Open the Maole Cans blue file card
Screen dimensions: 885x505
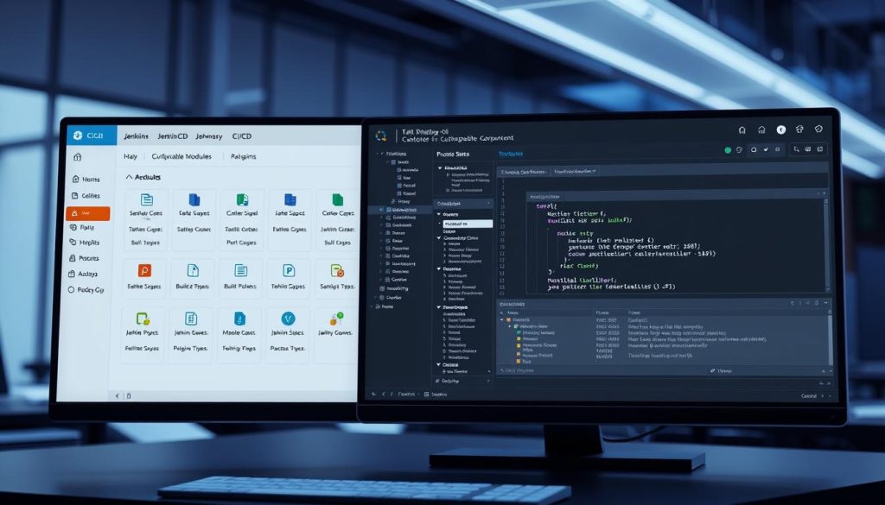(x=239, y=319)
